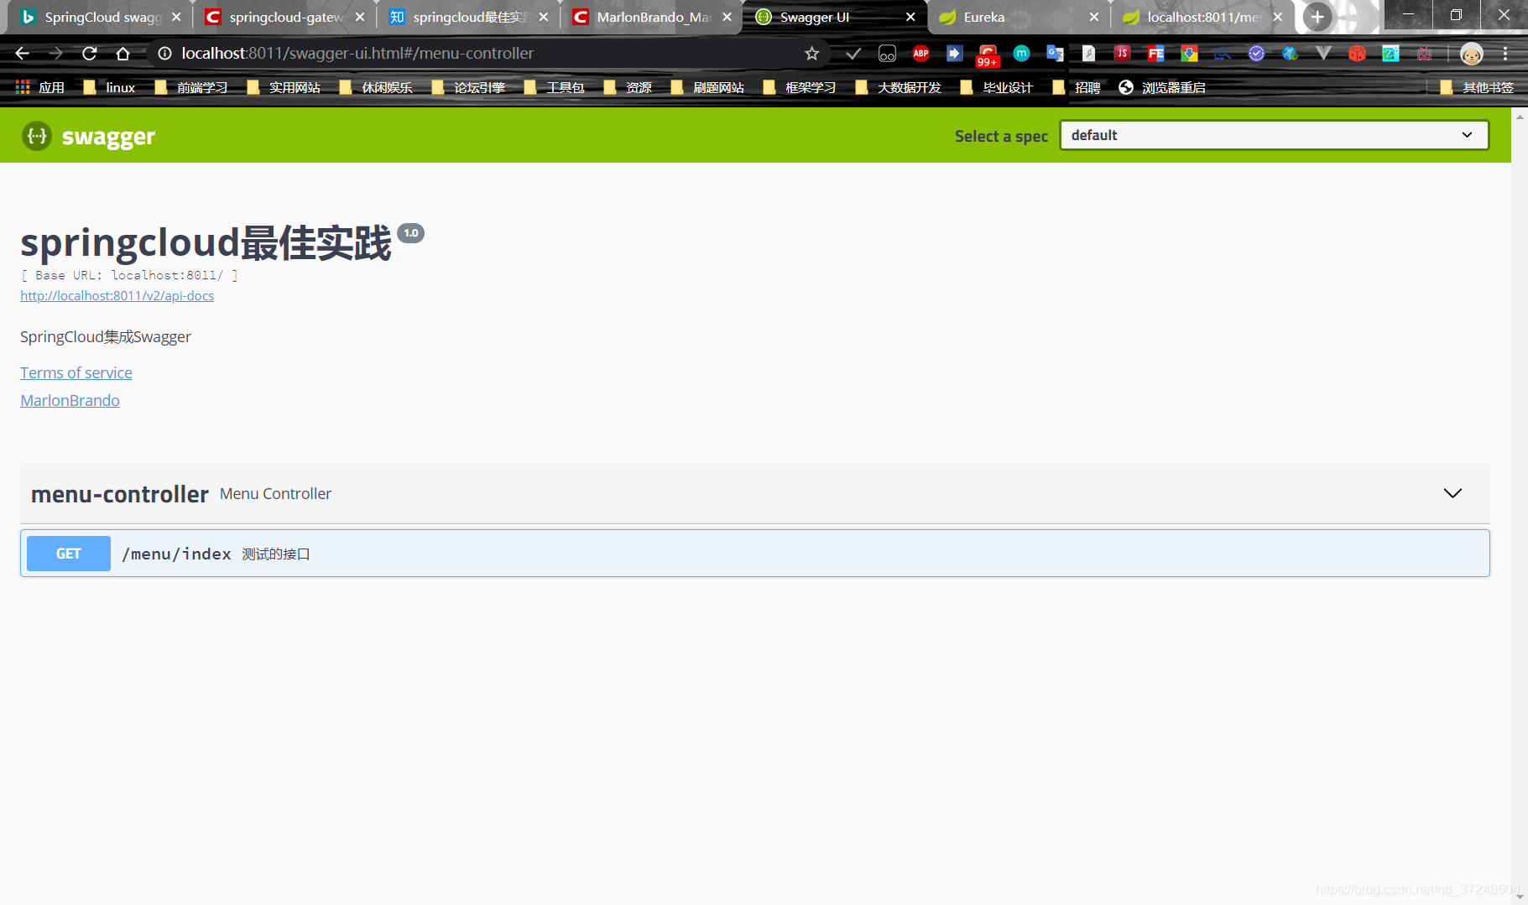Viewport: 1528px width, 905px height.
Task: Open the teal 'm' extension icon
Action: click(x=1021, y=54)
